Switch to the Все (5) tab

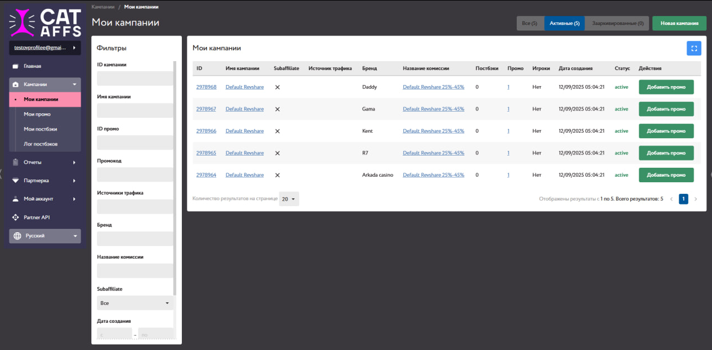click(530, 23)
